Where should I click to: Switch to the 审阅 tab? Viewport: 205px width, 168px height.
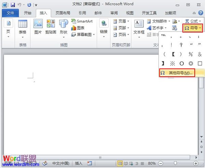[114, 13]
